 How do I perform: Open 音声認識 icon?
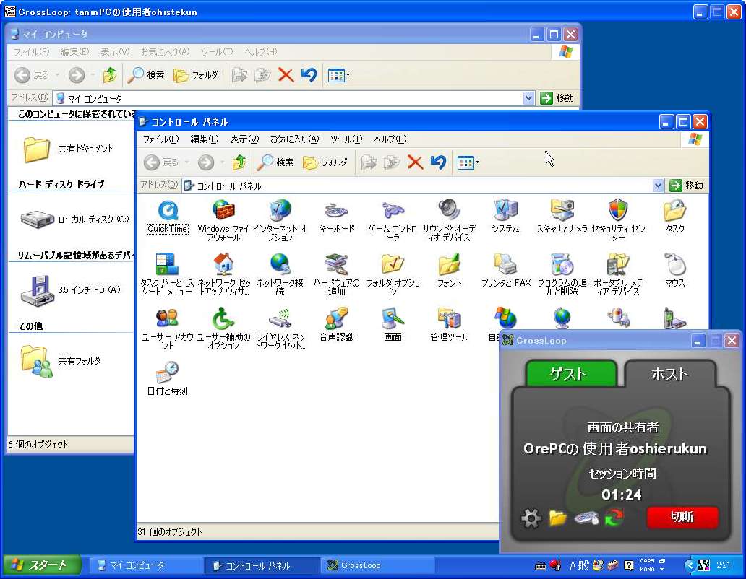tap(336, 318)
